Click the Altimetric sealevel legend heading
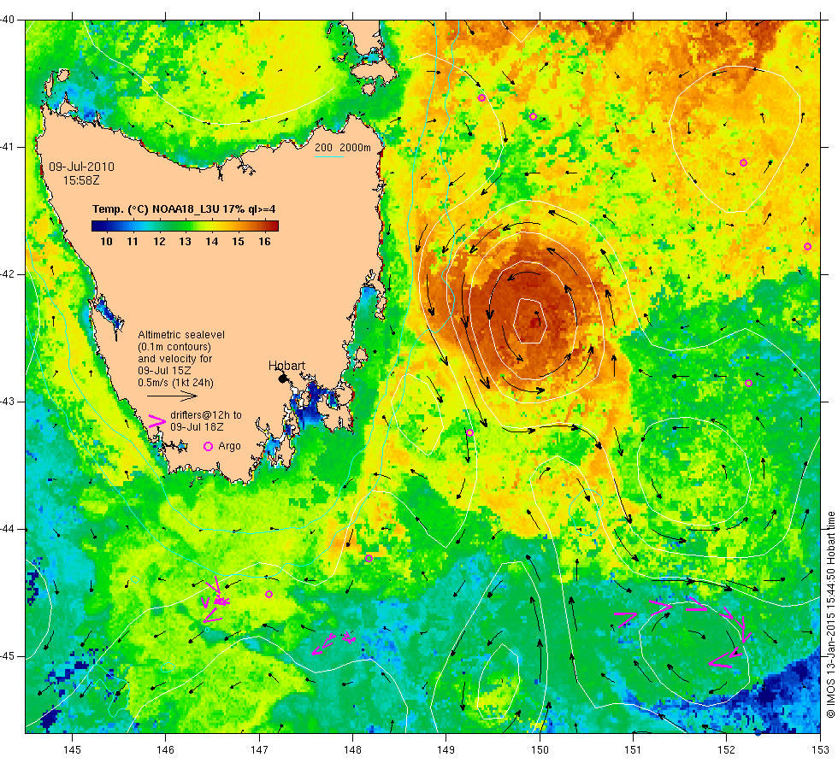838x769 pixels. point(181,335)
